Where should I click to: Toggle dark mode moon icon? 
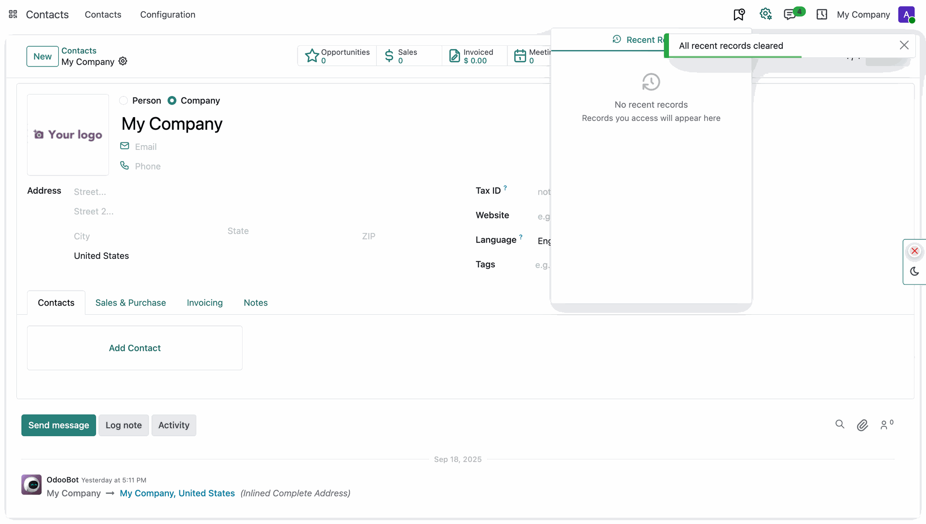click(x=914, y=271)
